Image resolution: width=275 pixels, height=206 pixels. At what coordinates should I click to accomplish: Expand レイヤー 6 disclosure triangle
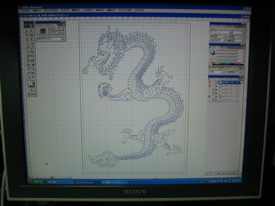click(x=217, y=83)
